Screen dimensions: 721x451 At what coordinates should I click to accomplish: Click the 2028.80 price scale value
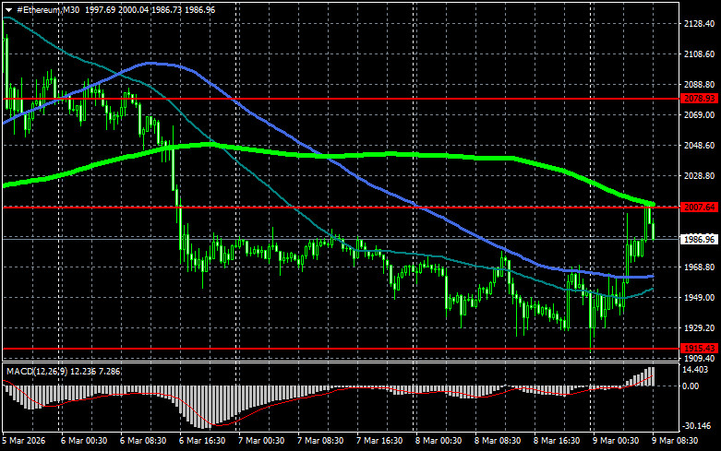tap(700, 176)
